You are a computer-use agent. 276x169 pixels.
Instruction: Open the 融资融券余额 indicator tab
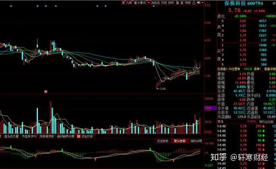tap(66, 136)
